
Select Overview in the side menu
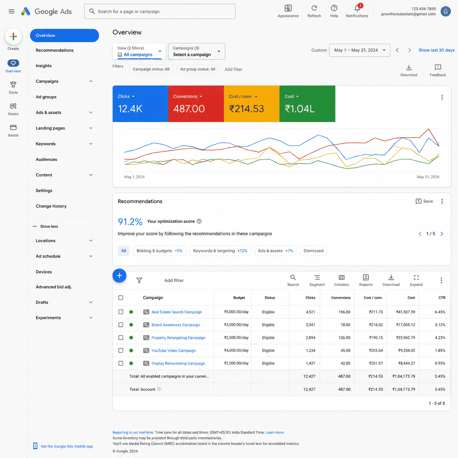[64, 35]
